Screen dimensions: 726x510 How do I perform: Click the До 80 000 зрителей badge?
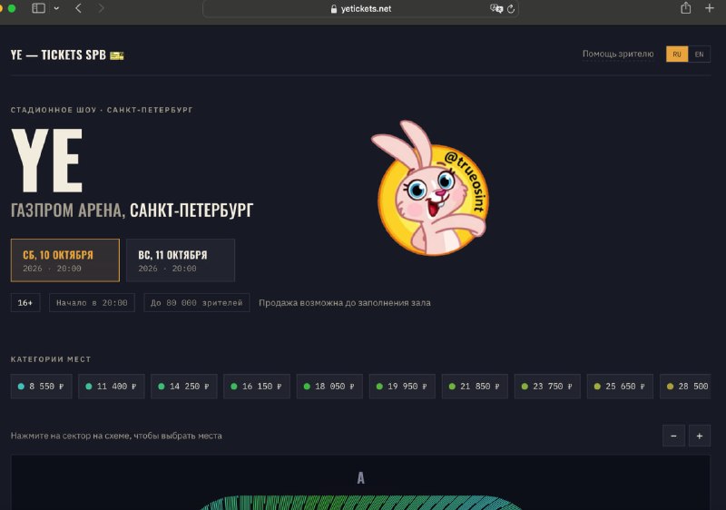(197, 303)
